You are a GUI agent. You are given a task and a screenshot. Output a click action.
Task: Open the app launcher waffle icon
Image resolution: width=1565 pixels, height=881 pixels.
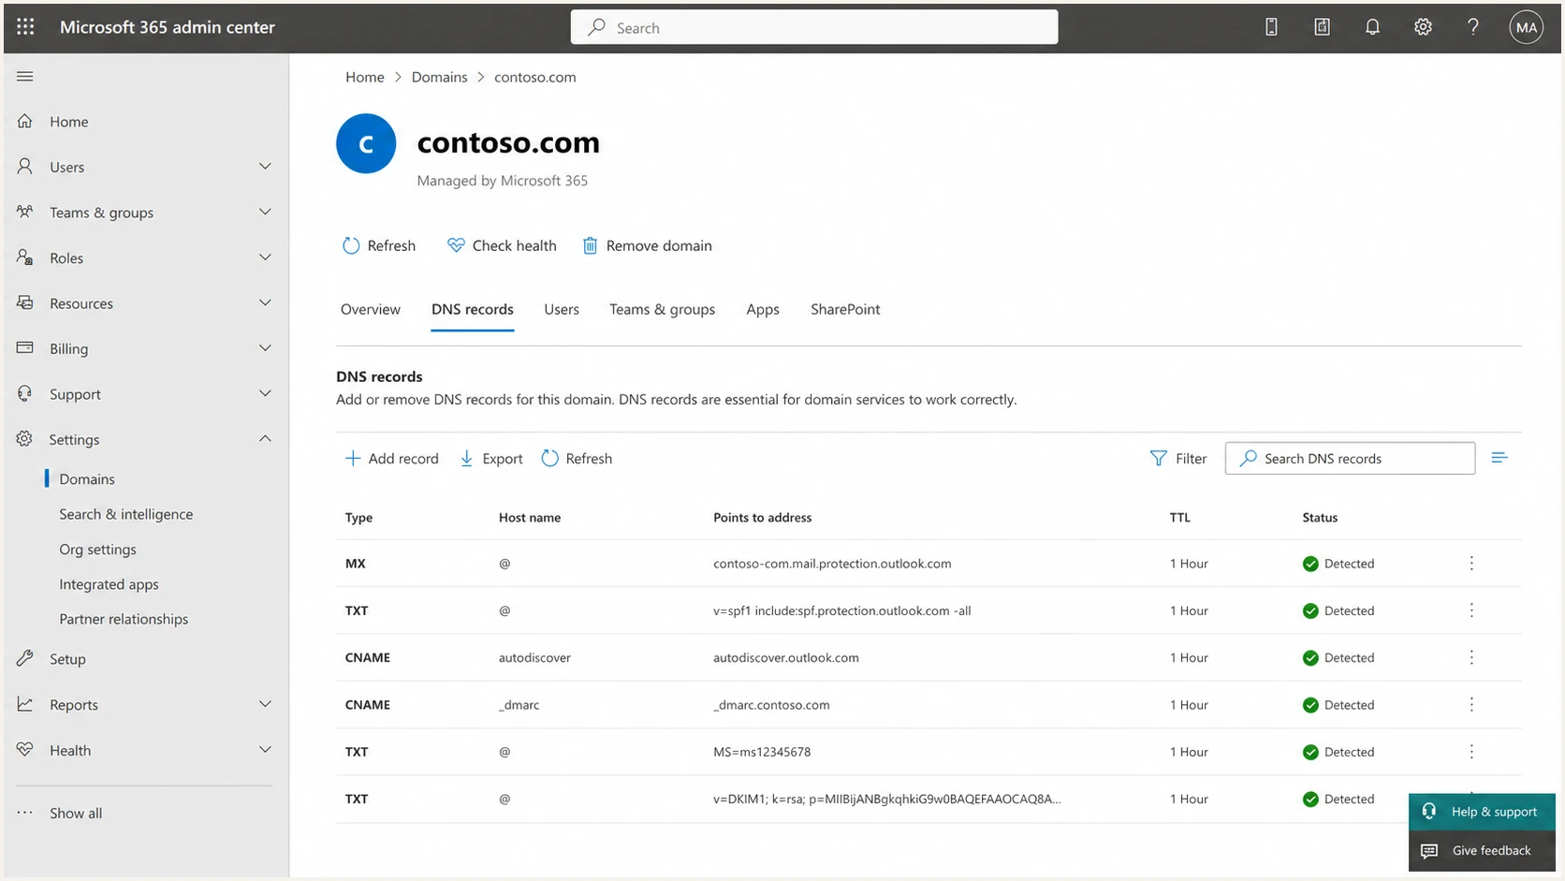click(25, 27)
